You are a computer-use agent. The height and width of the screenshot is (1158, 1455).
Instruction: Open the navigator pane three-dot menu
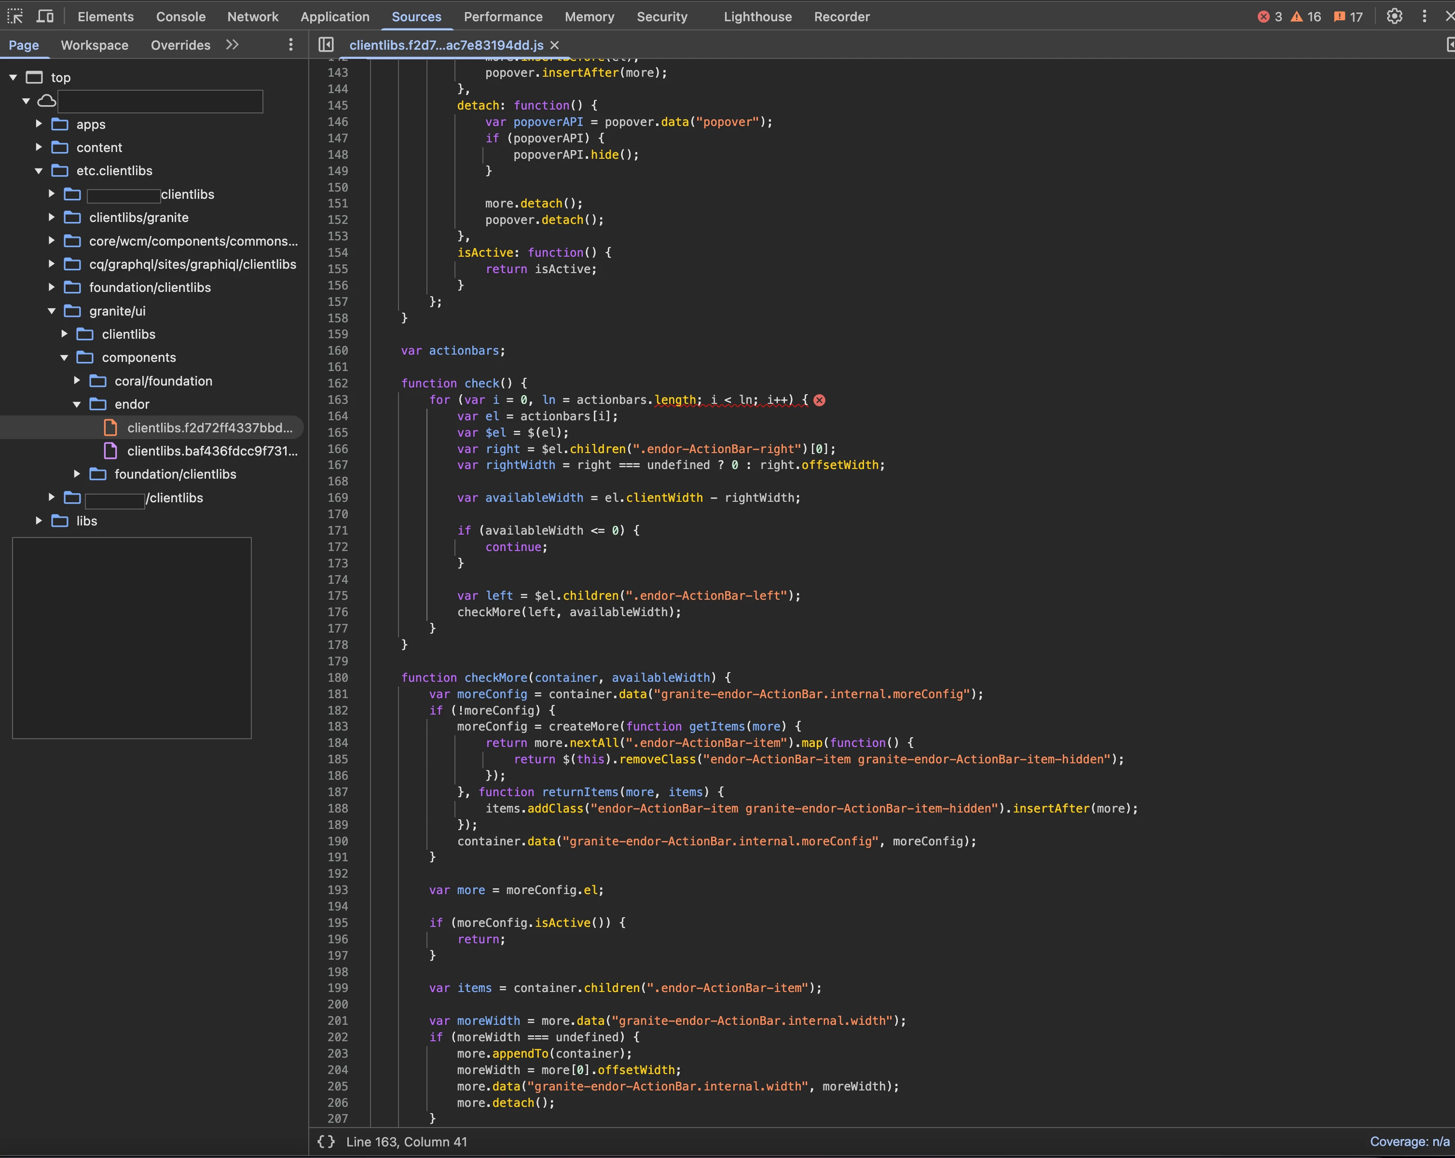coord(291,44)
